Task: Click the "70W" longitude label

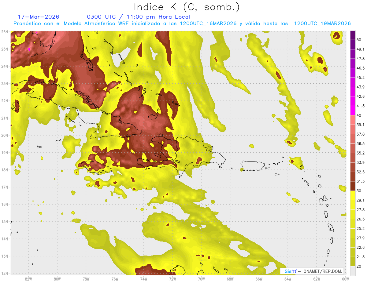Action: 201,279
